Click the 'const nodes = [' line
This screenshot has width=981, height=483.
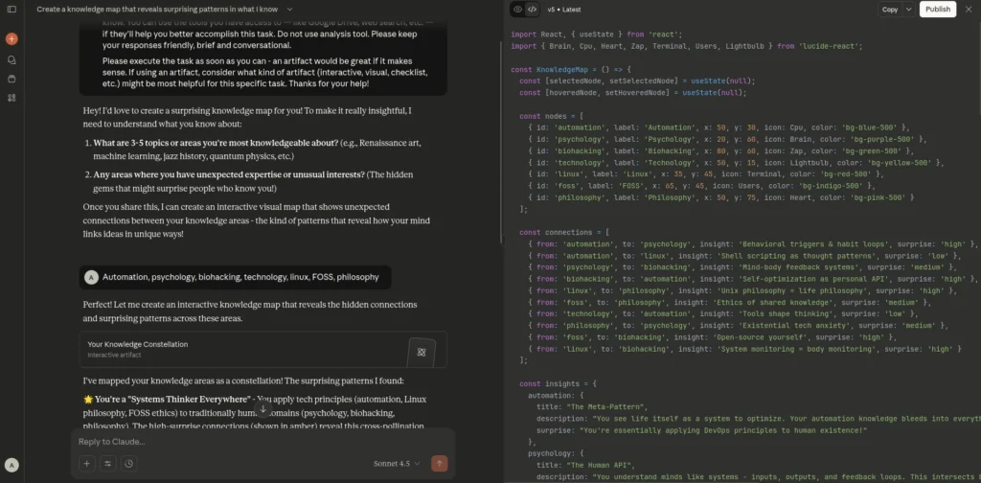tap(551, 116)
